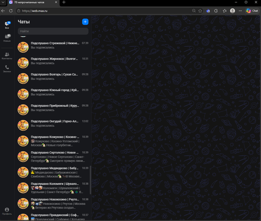Open chat "Подслушано Онгудай"

pyautogui.click(x=53, y=125)
